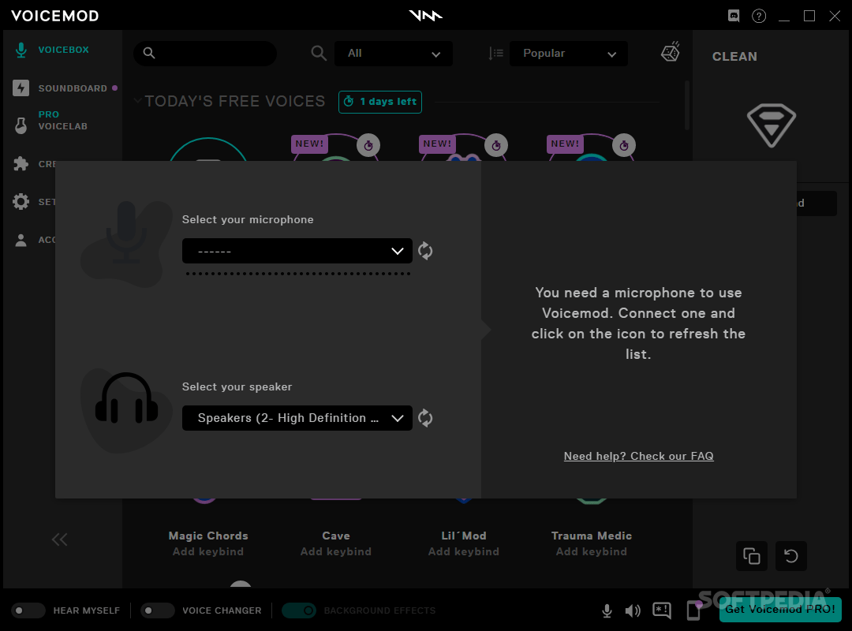Open the help question mark icon

click(759, 16)
